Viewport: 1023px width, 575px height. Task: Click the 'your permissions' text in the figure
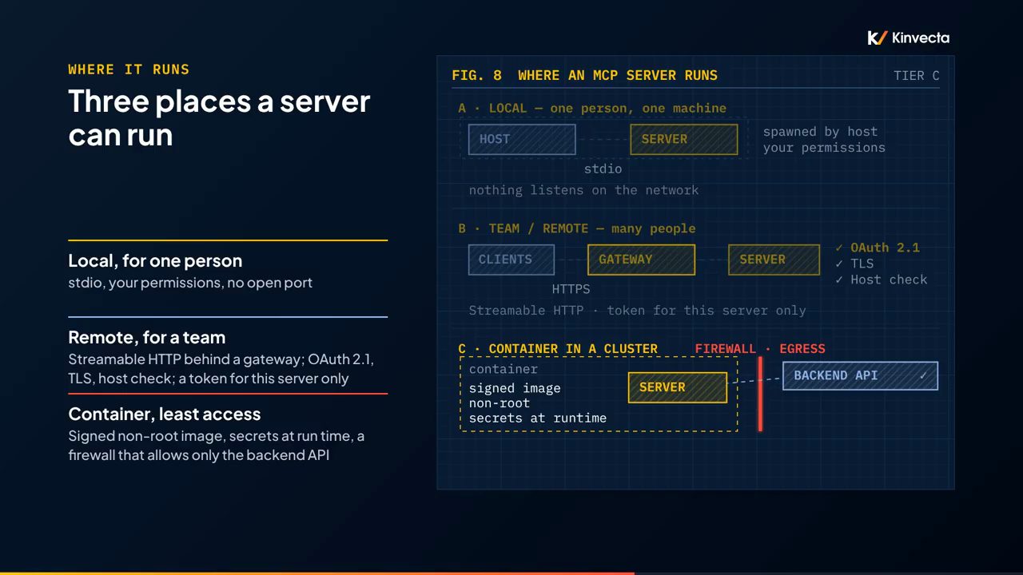pyautogui.click(x=824, y=148)
